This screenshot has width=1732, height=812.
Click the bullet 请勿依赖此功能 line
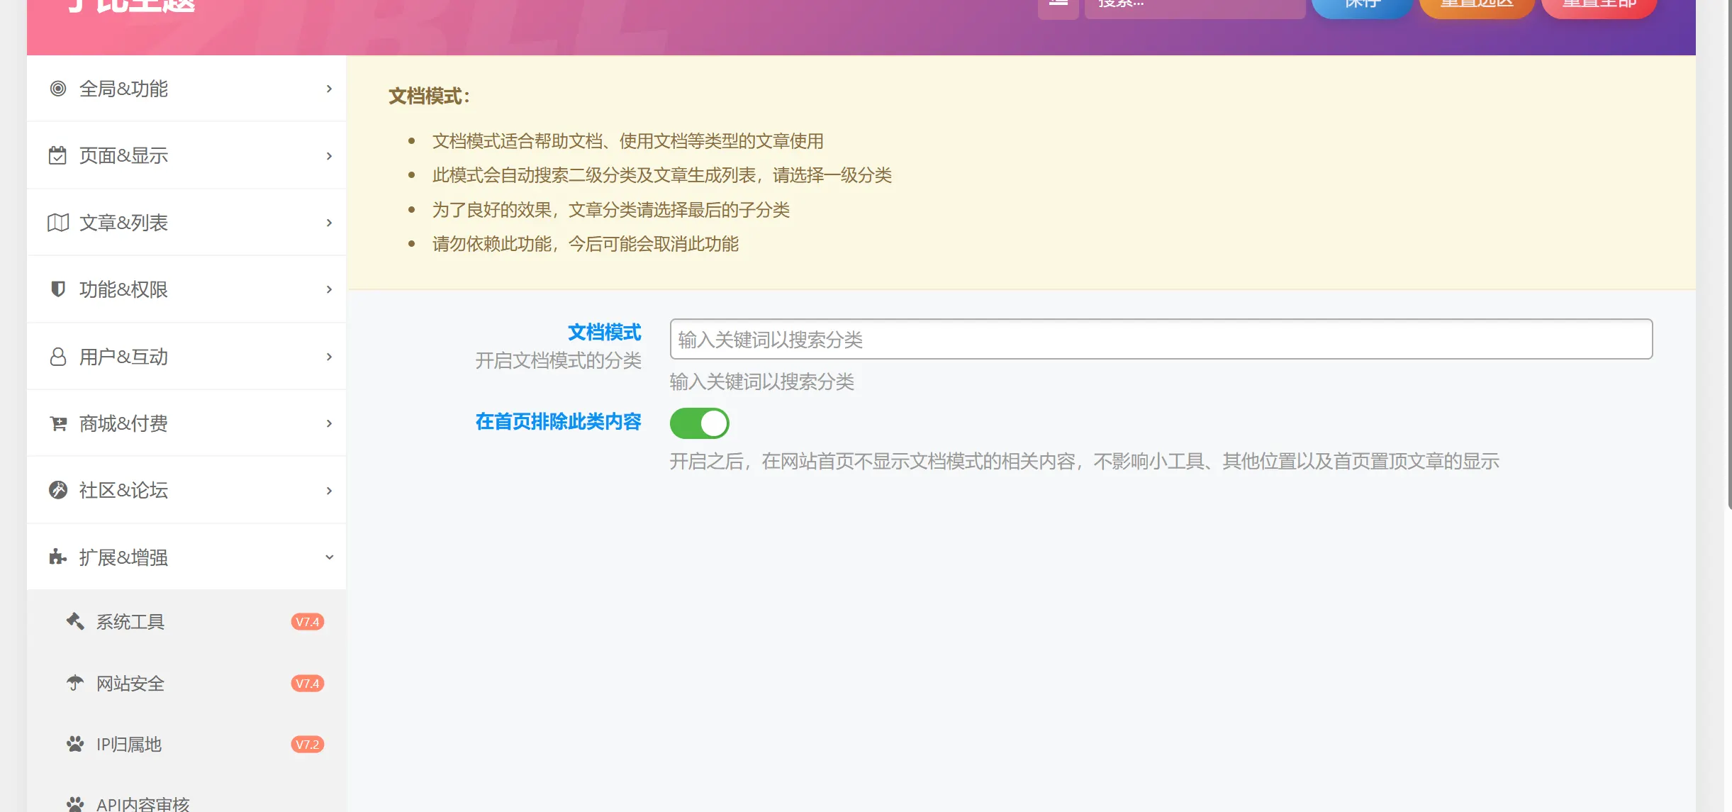tap(585, 244)
